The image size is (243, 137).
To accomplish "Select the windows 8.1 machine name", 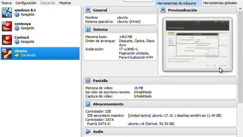I will tap(25, 10).
